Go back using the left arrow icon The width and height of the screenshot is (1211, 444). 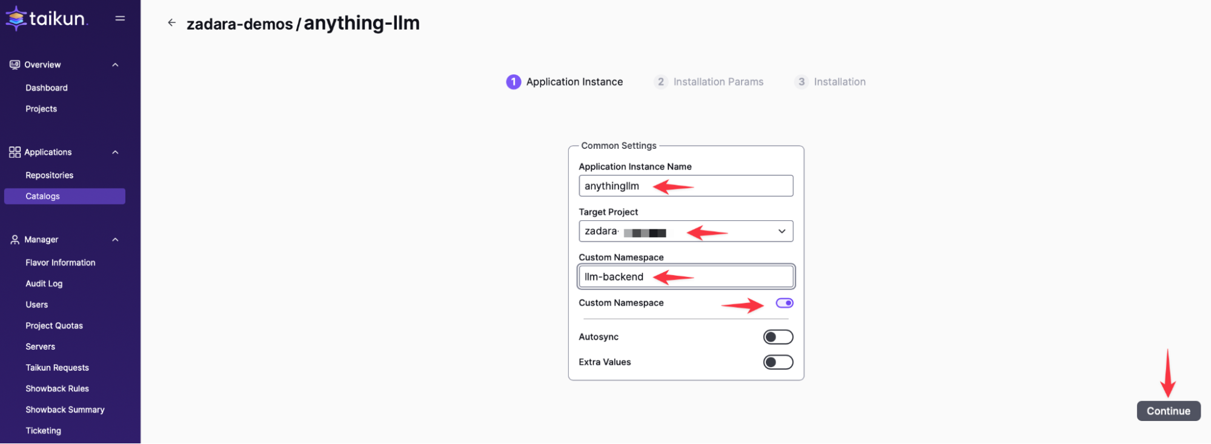tap(172, 22)
